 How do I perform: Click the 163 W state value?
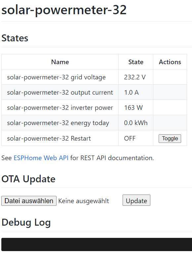point(134,108)
